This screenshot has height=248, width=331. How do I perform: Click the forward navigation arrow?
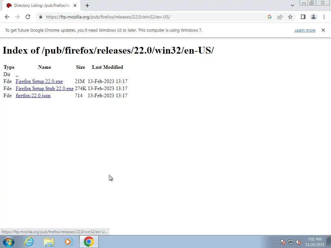(x=17, y=17)
